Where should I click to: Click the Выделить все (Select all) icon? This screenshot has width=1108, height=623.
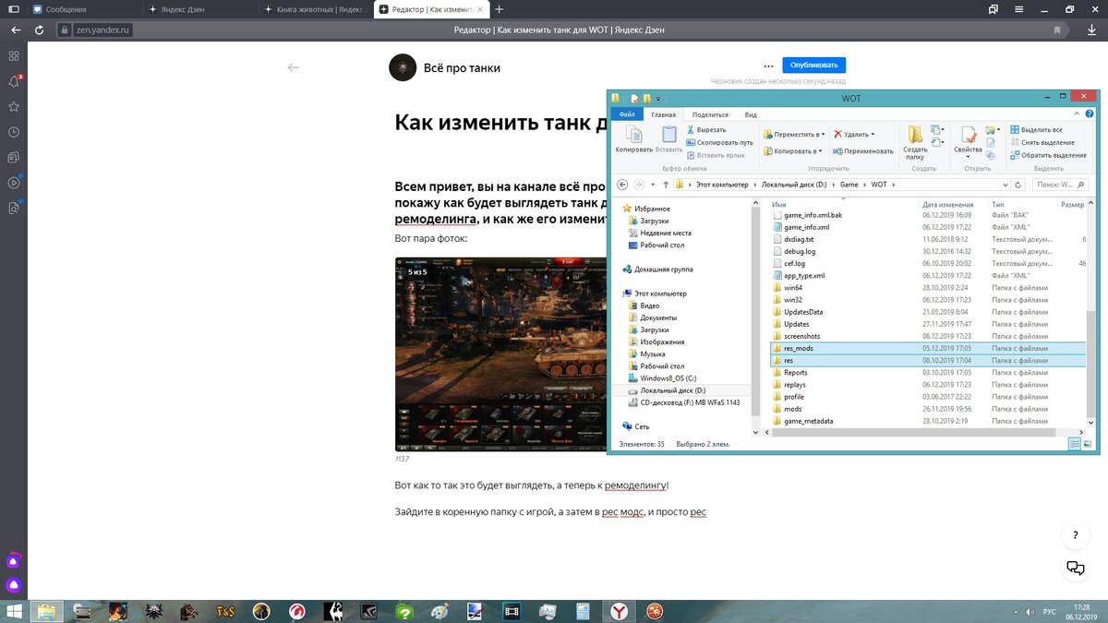(1015, 129)
